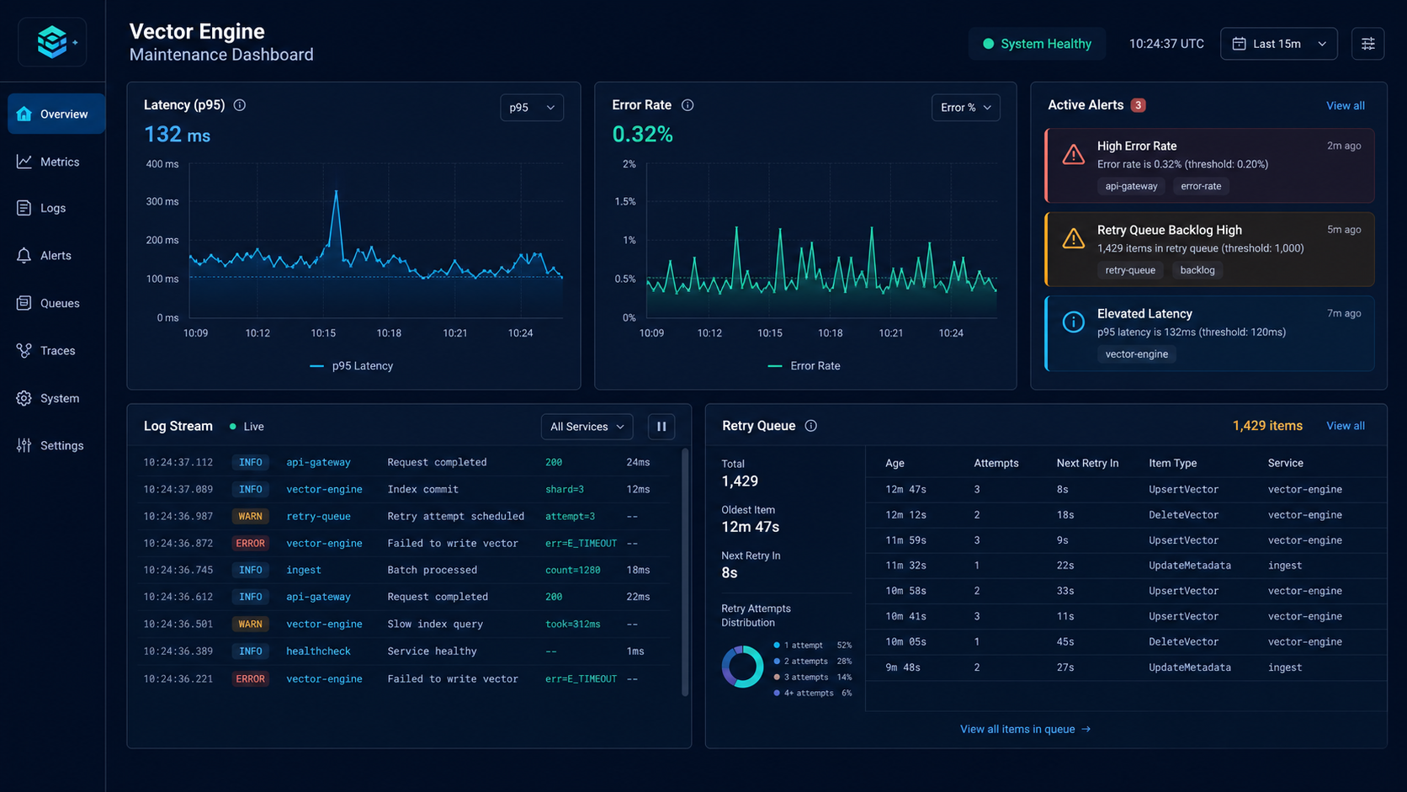Select Overview in the sidebar
Image resolution: width=1407 pixels, height=792 pixels.
pyautogui.click(x=56, y=114)
